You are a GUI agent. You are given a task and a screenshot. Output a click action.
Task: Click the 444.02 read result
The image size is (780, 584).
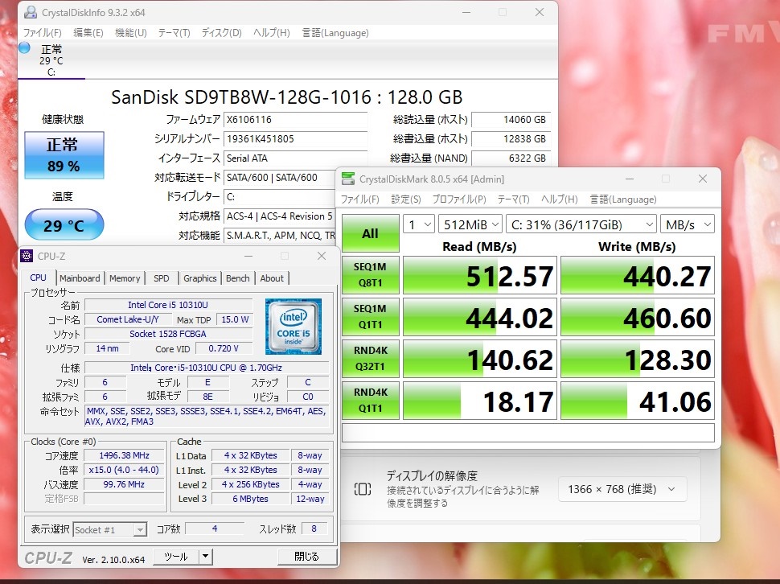click(479, 317)
